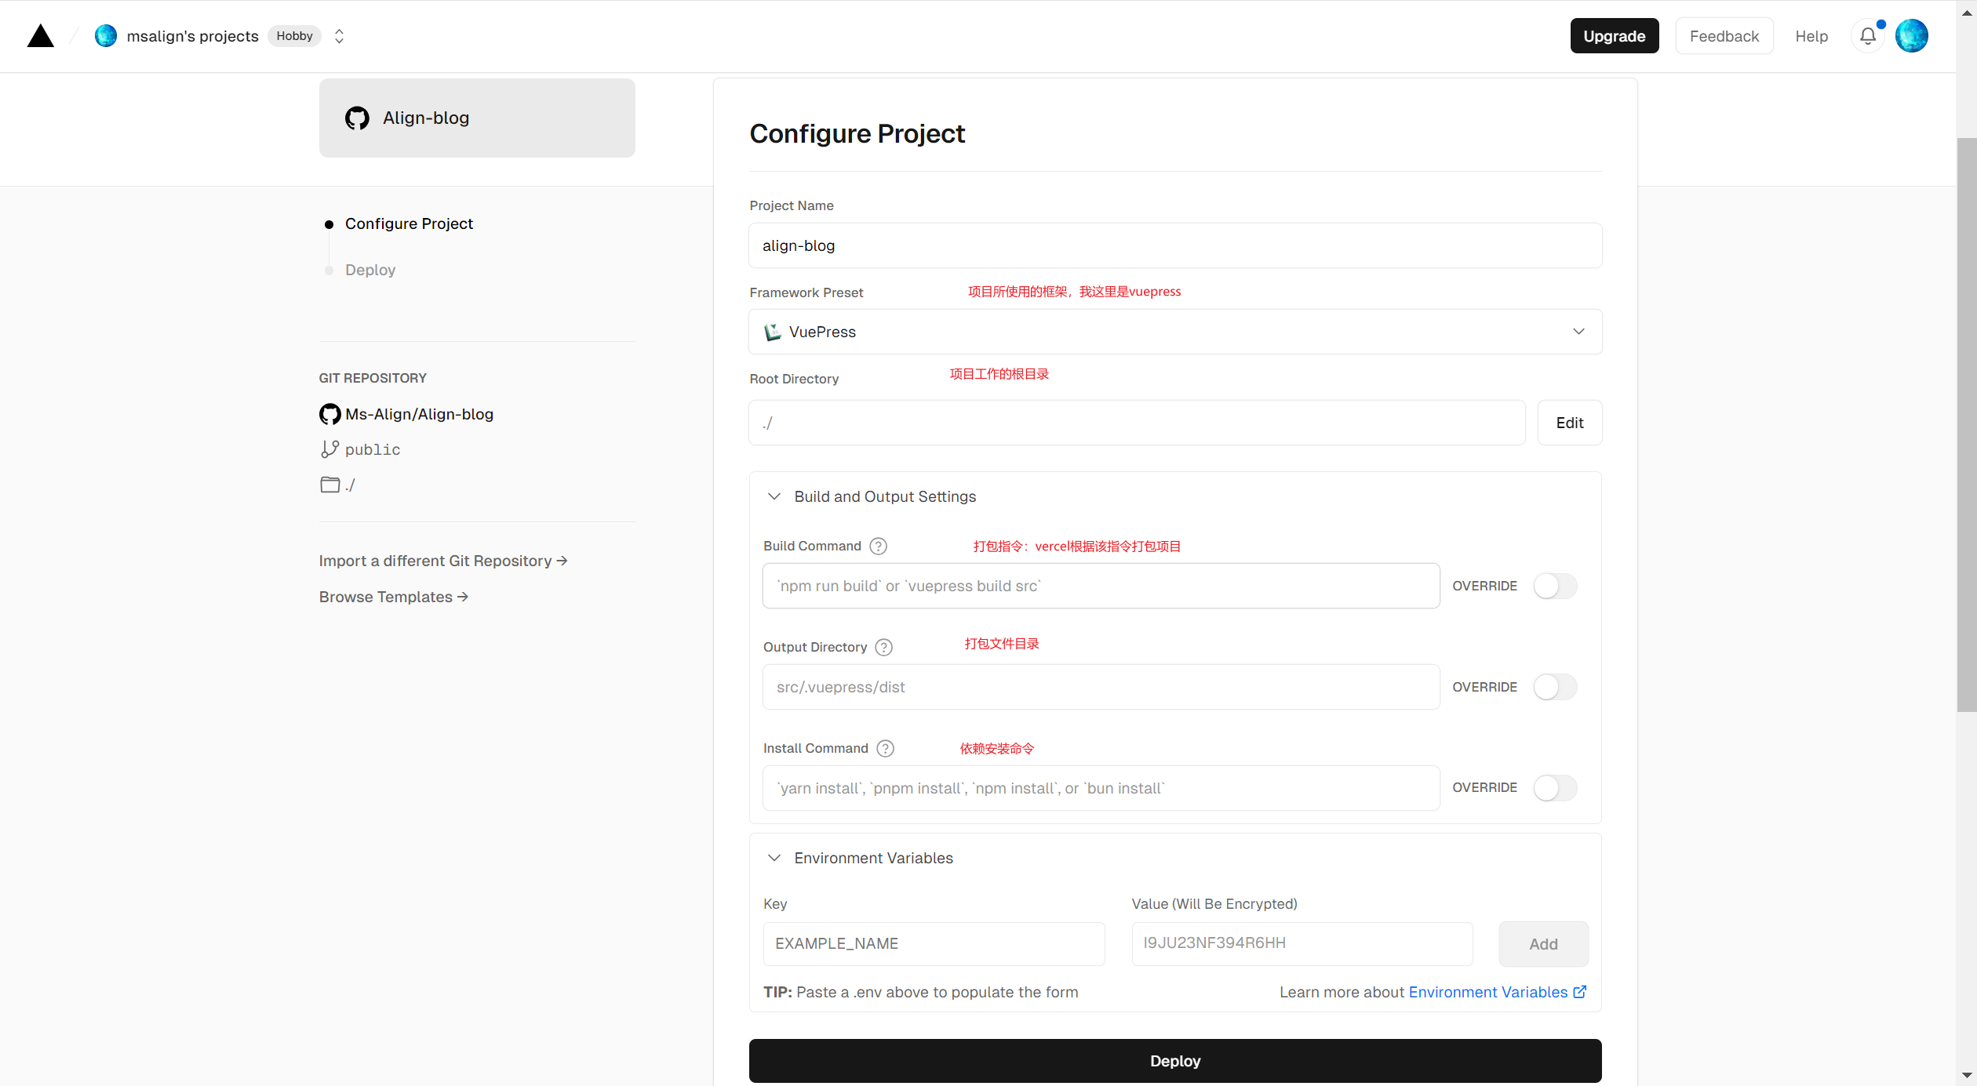Focus the Output Directory input field
Screen dimensions: 1977x1086
click(x=1101, y=687)
